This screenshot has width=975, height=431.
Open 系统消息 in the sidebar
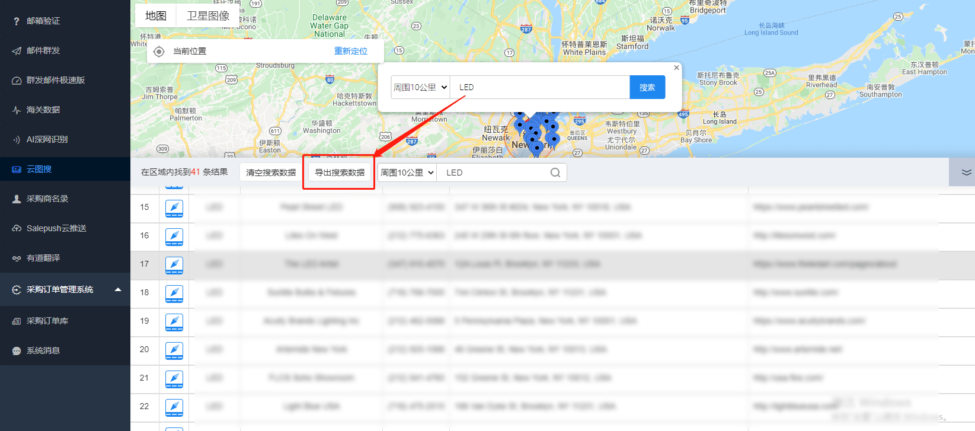tap(65, 350)
